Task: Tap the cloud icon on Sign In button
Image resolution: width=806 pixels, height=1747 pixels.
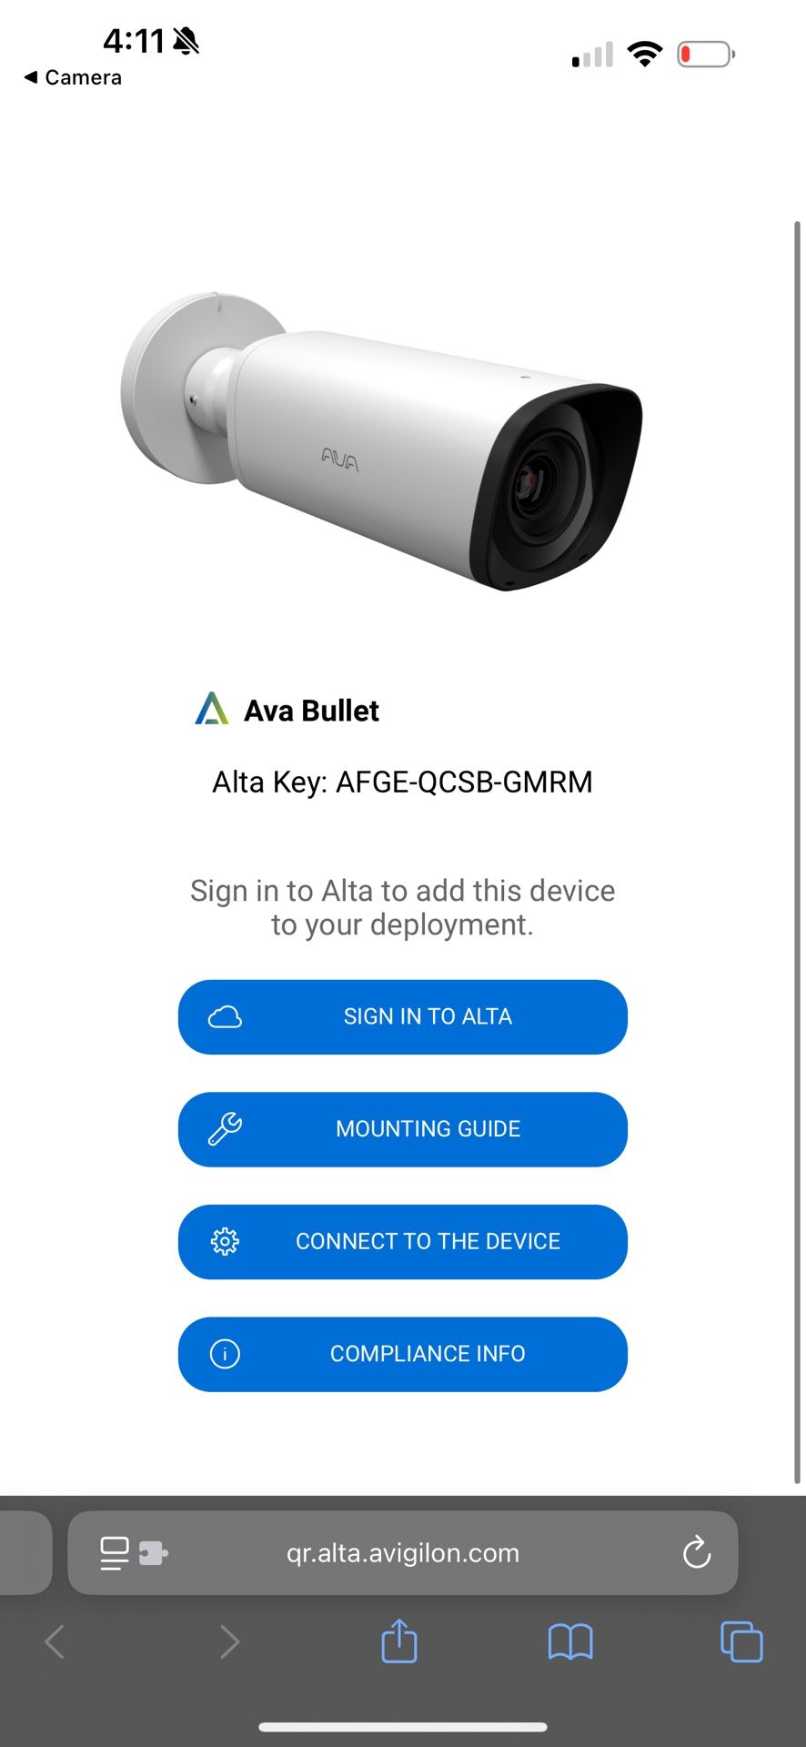Action: tap(225, 1016)
